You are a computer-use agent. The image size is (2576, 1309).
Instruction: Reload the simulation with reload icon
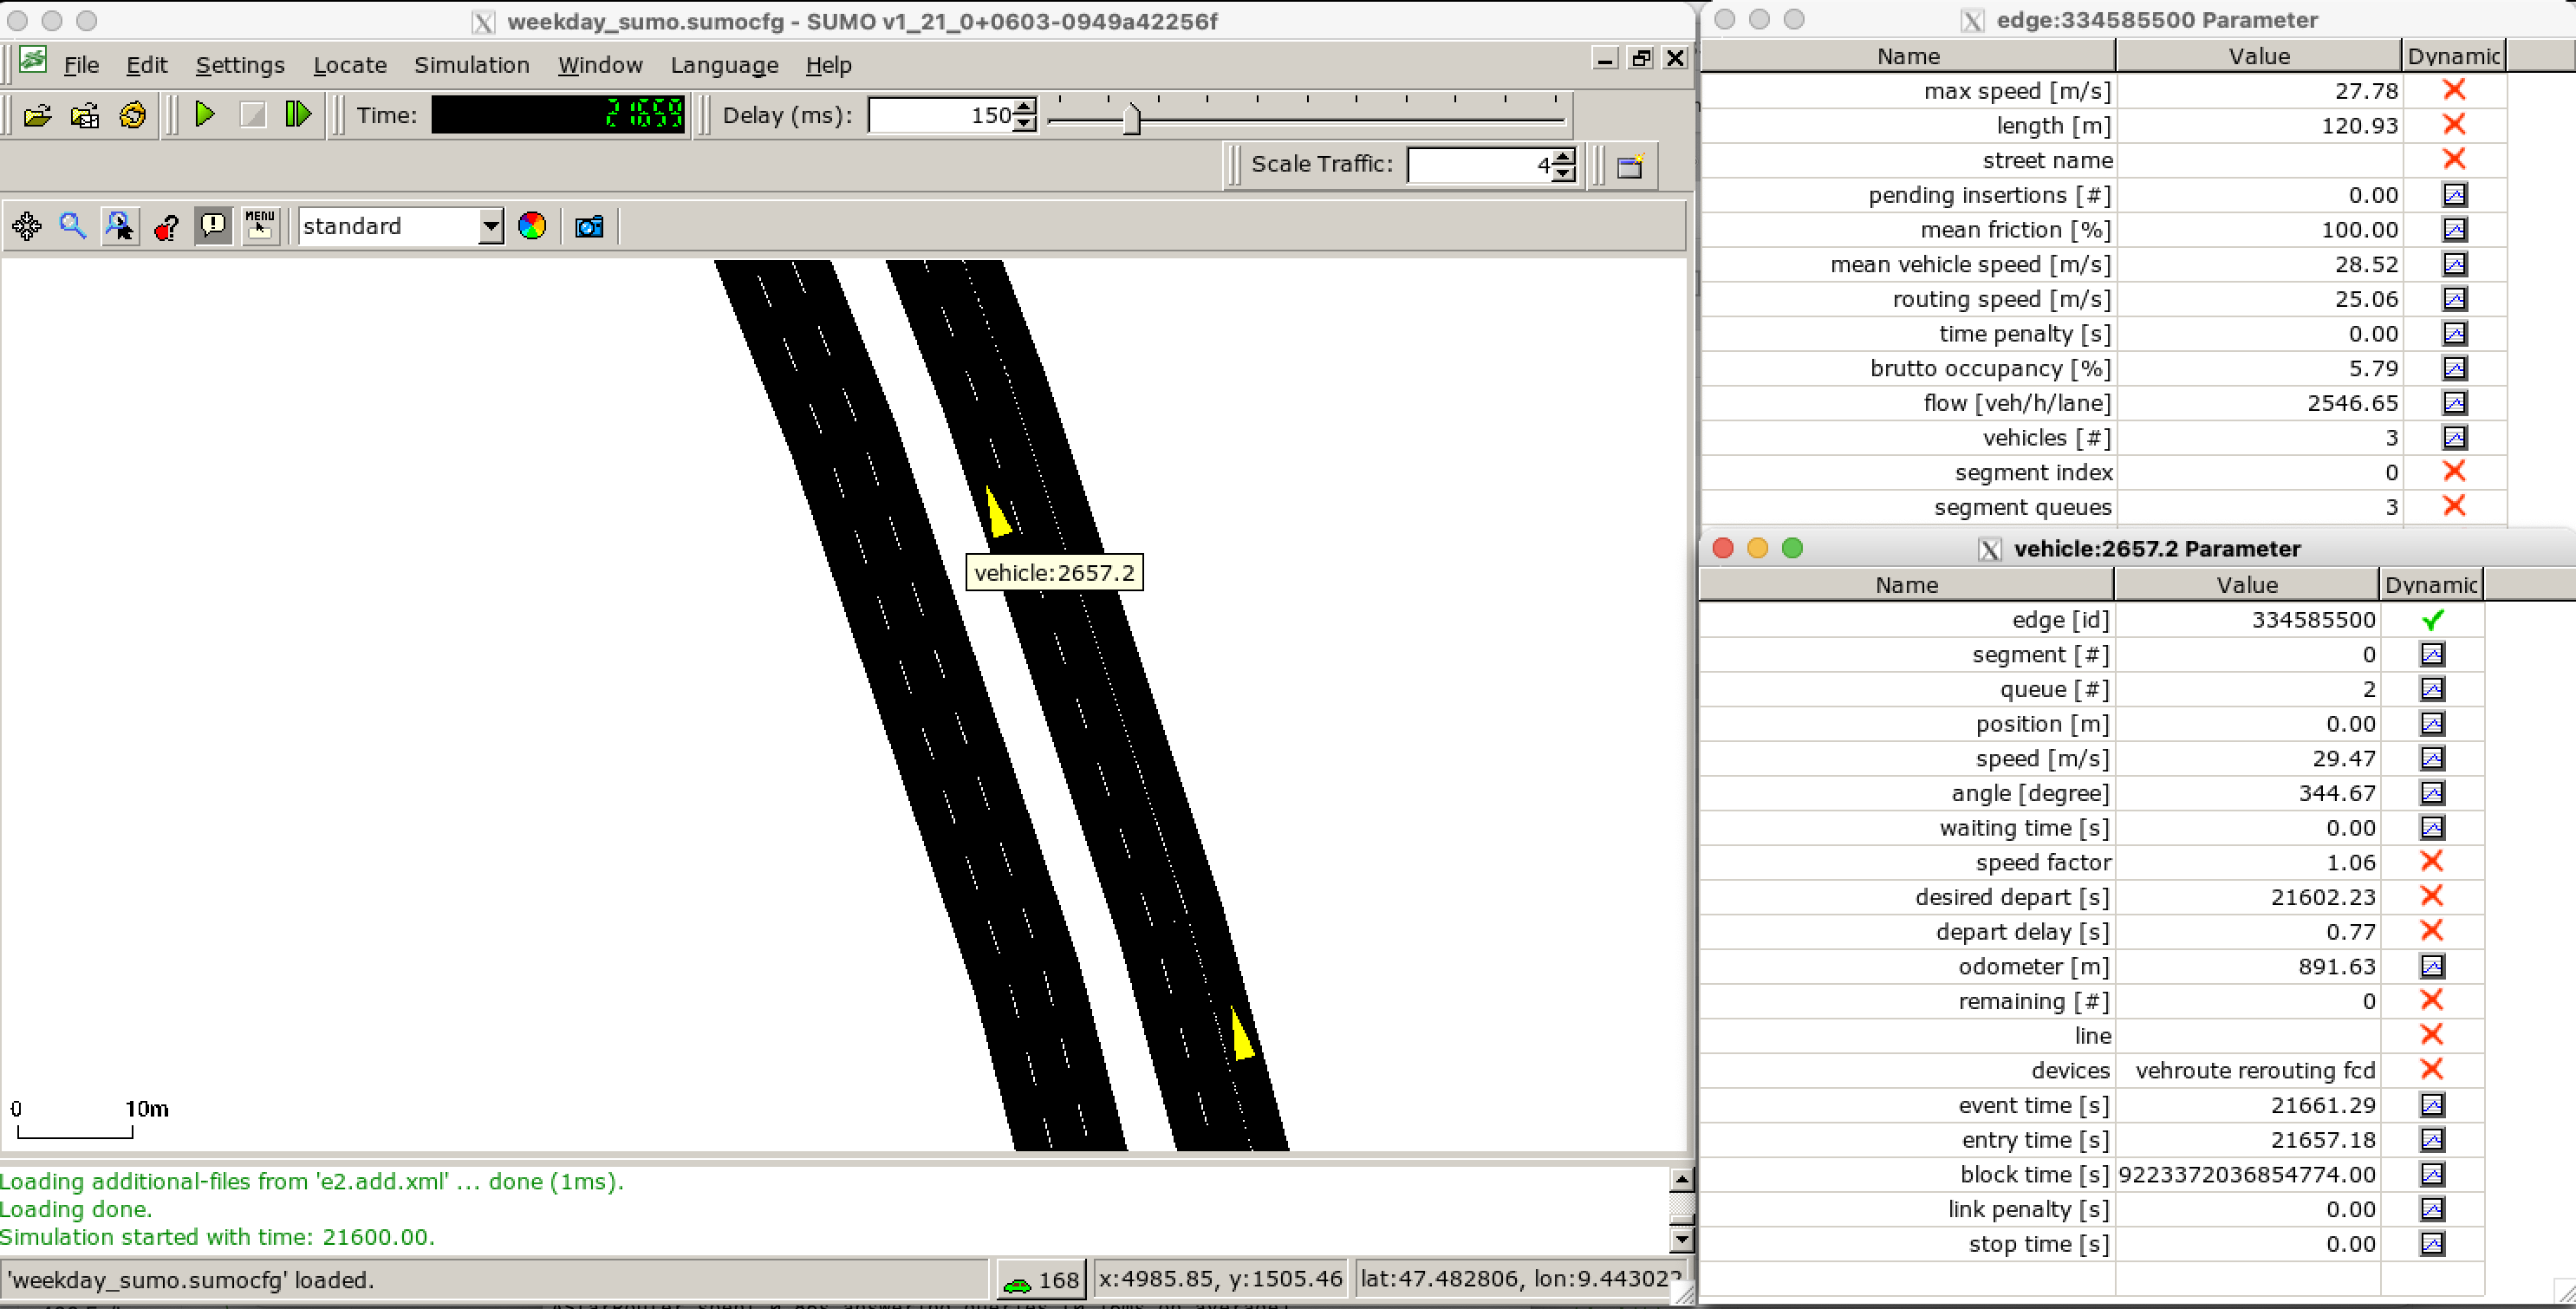tap(133, 115)
